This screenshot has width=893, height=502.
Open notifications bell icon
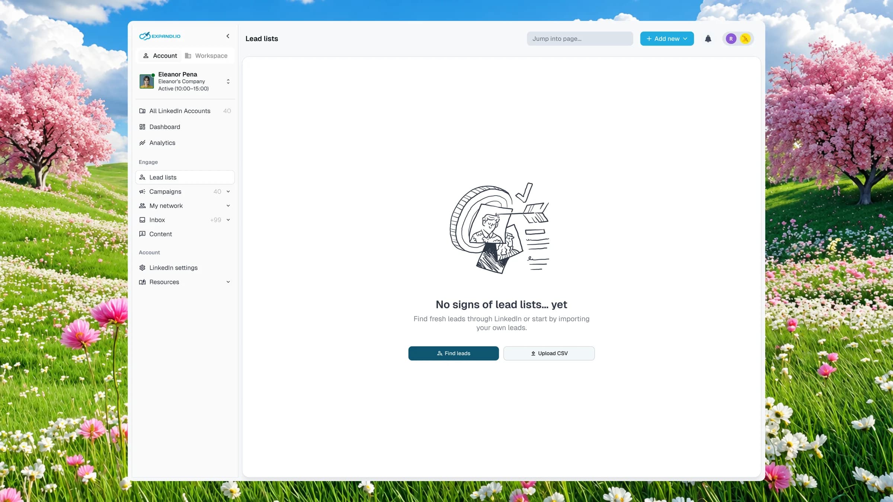click(708, 39)
